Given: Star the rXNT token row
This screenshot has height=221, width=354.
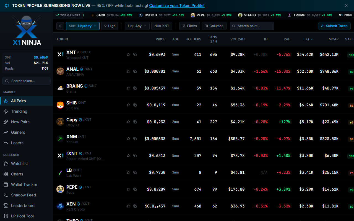Looking at the screenshot, I should click(x=128, y=156).
